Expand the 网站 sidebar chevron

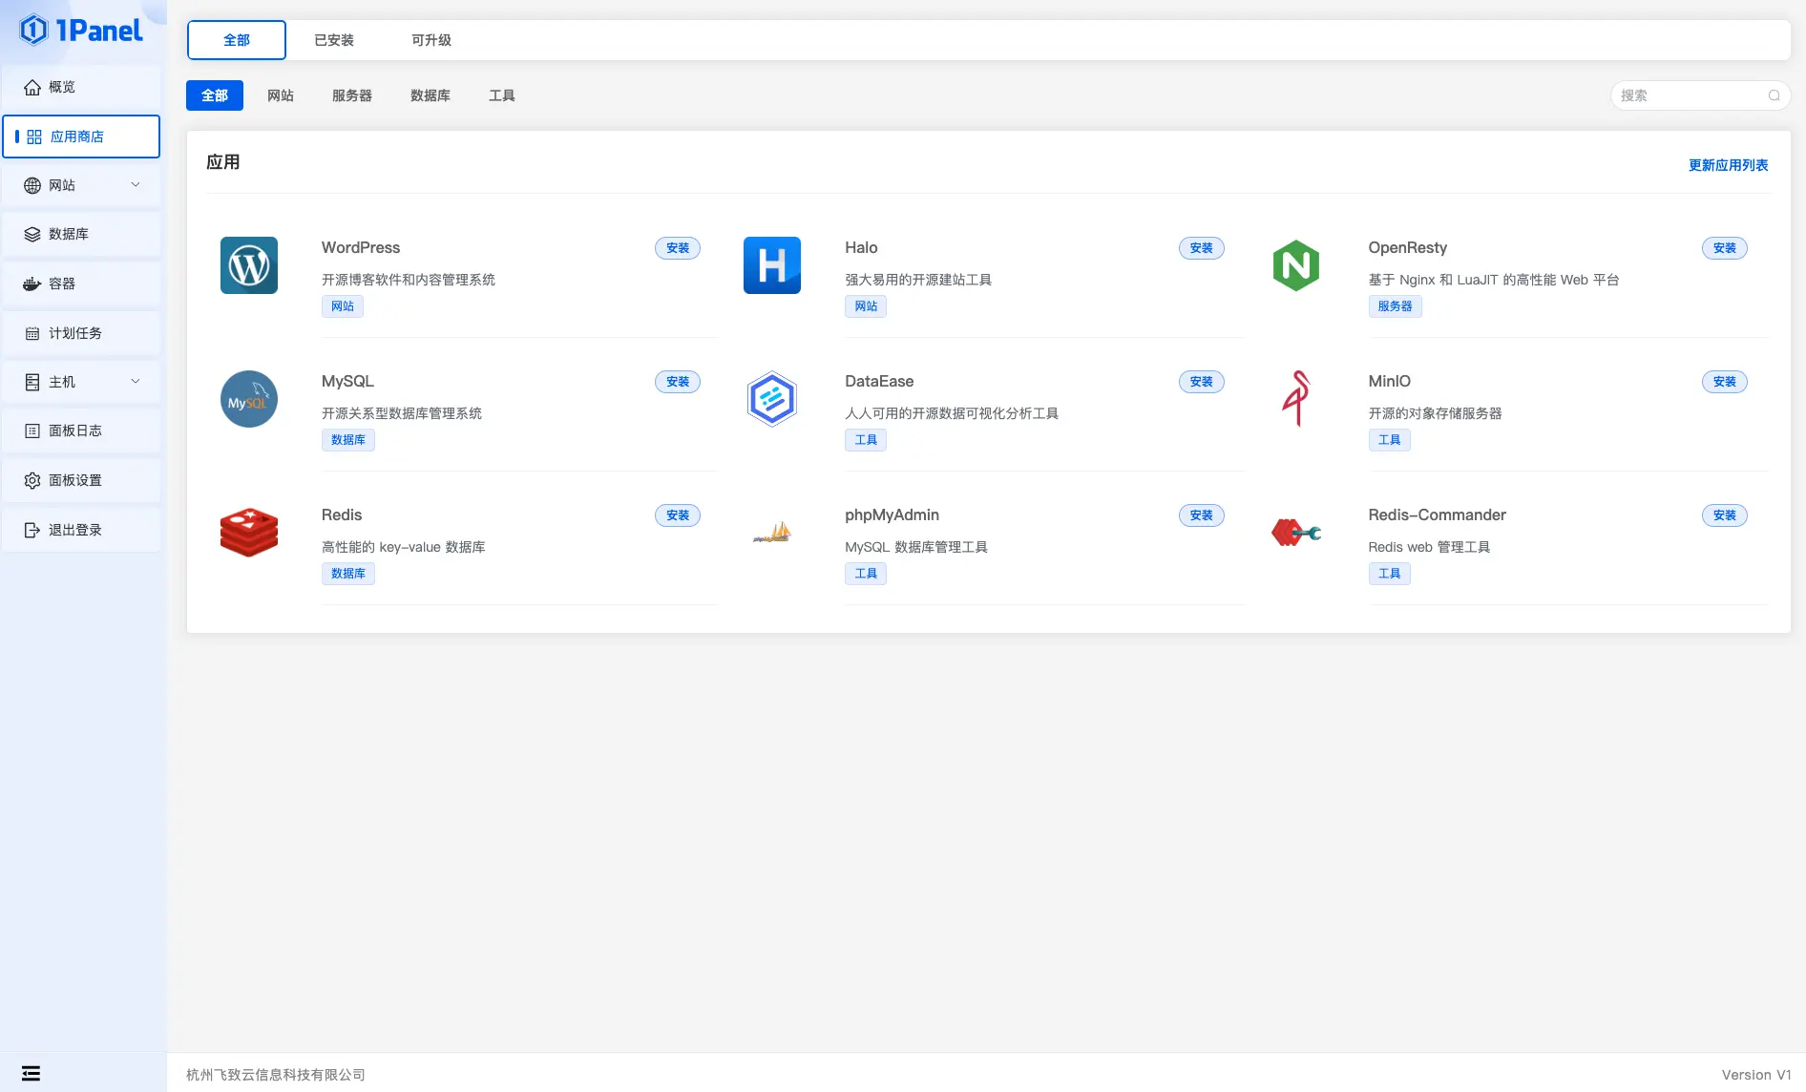click(136, 185)
